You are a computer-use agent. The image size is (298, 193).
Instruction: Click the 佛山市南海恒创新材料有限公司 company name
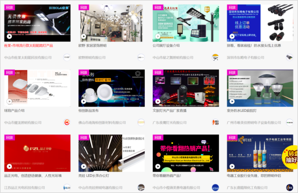pos(102,122)
